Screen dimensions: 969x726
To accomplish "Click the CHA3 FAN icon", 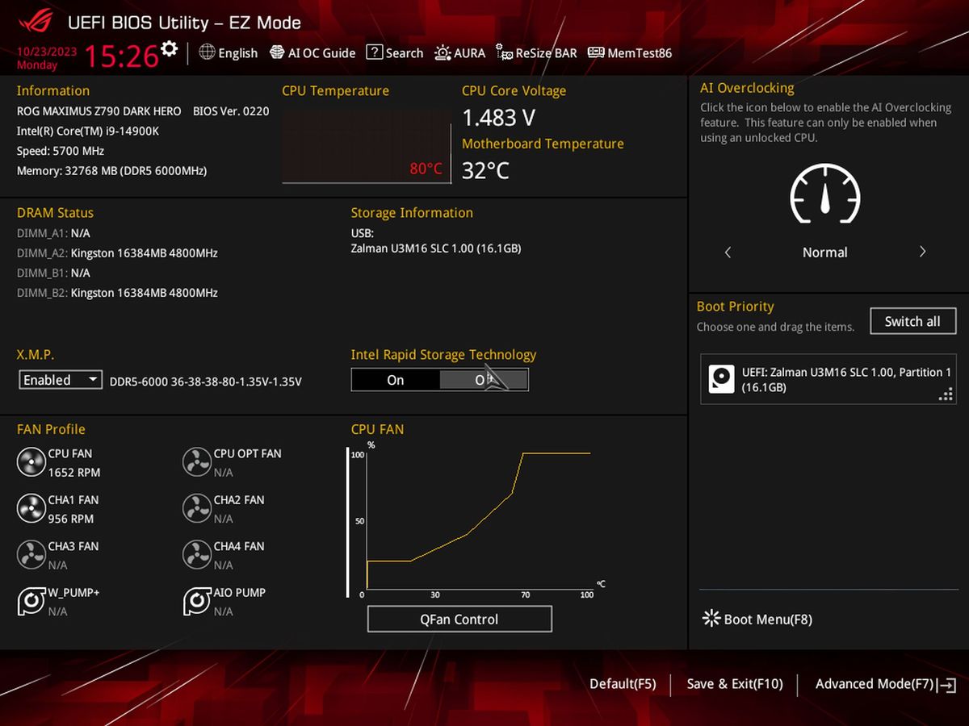I will point(31,555).
